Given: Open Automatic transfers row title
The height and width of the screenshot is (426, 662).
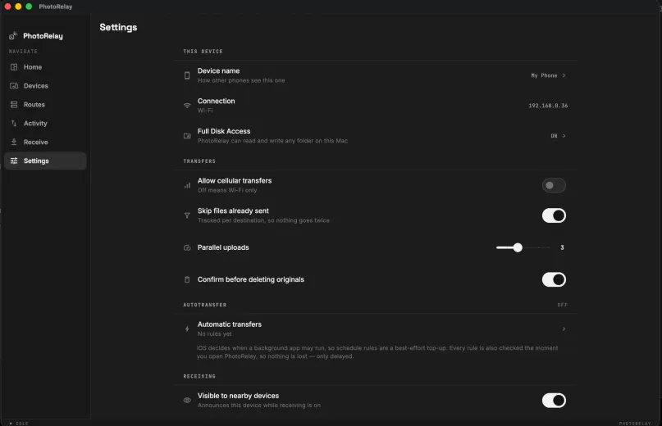Looking at the screenshot, I should 229,324.
